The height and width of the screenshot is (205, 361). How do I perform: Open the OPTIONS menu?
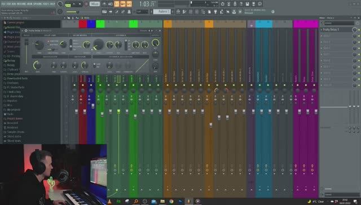tap(38, 4)
